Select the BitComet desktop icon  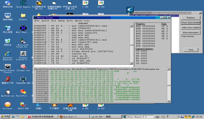pyautogui.click(x=8, y=104)
